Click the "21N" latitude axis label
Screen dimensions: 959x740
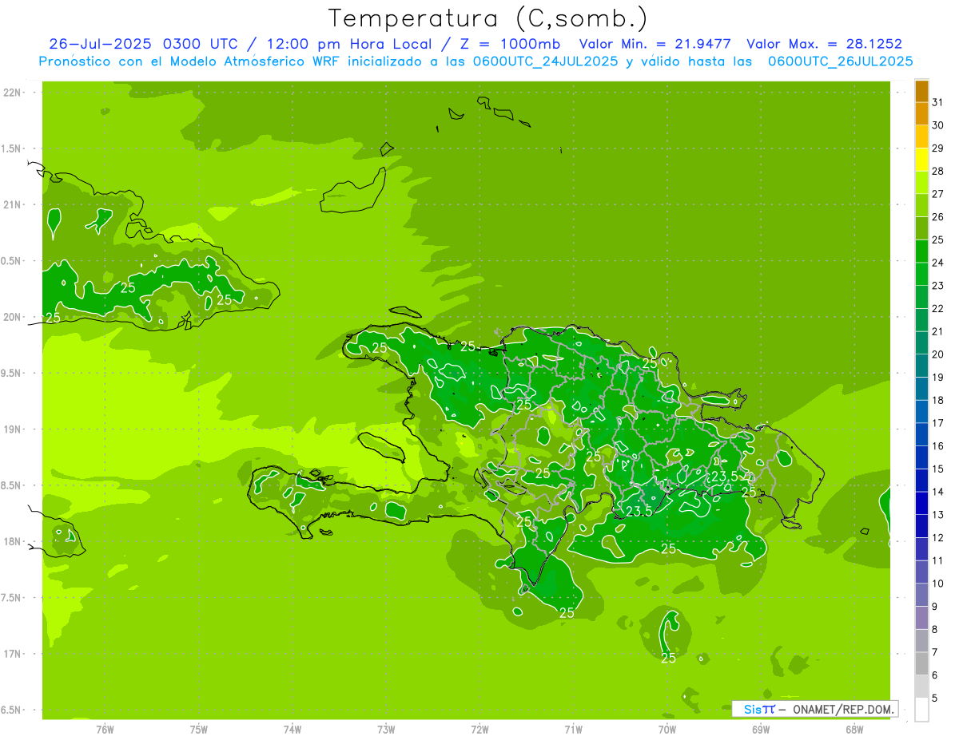[x=13, y=204]
